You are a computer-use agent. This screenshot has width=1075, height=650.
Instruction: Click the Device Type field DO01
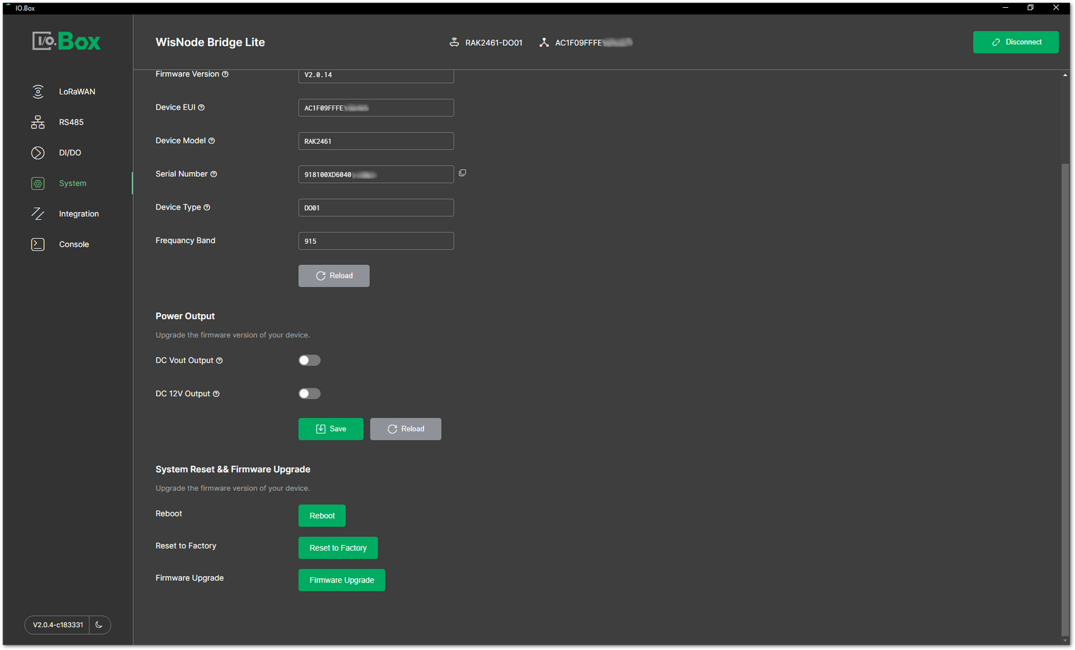(376, 208)
